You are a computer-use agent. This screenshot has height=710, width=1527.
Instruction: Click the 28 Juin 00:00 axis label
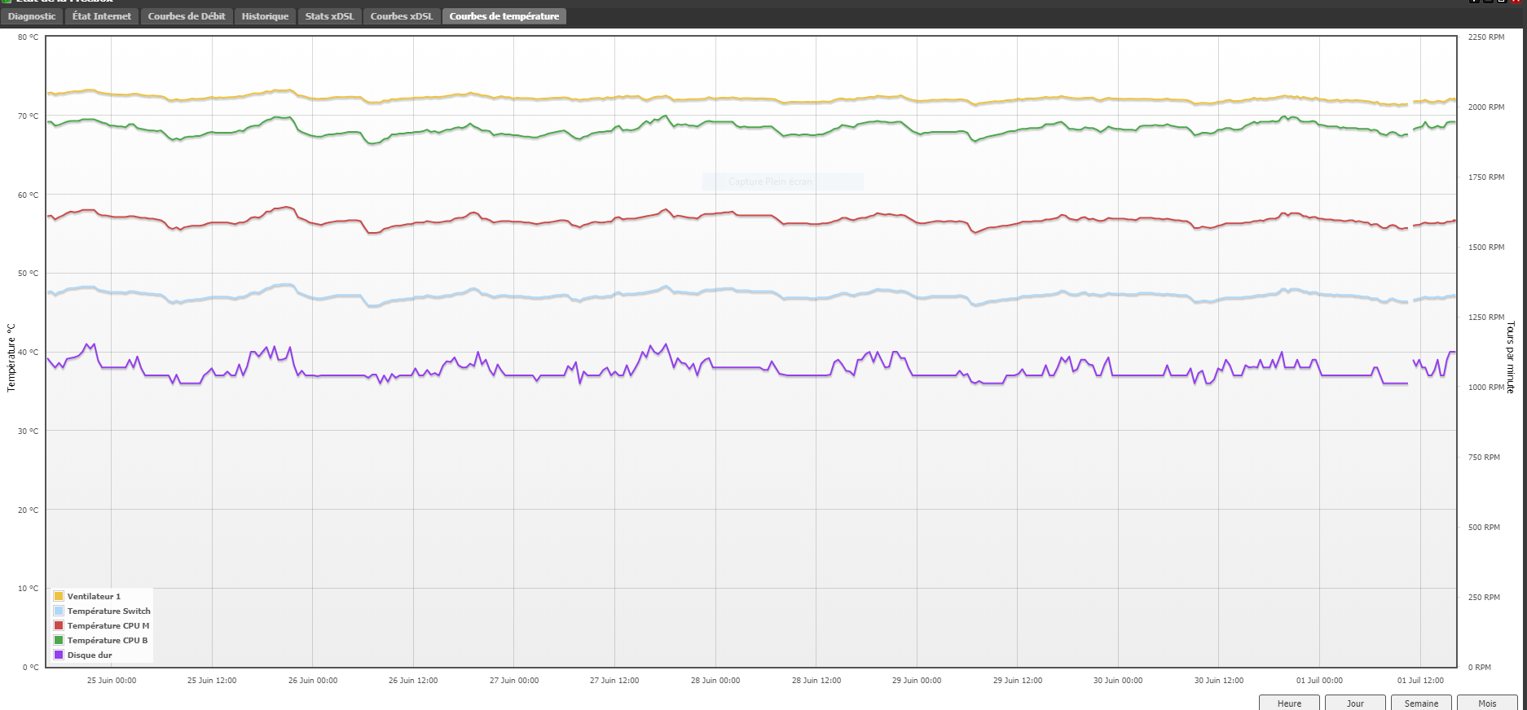tap(715, 680)
